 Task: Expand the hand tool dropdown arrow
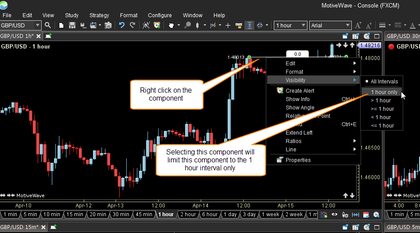179,25
